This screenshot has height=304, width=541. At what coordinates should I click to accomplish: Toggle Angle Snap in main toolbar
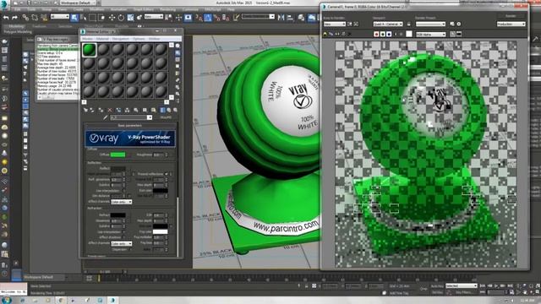coord(208,17)
